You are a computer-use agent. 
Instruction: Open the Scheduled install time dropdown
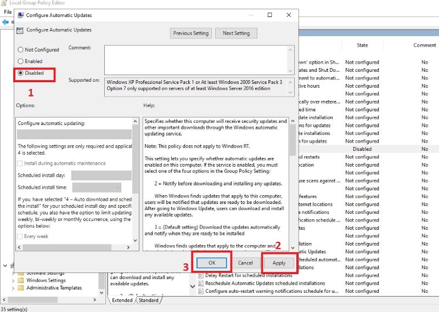[97, 188]
